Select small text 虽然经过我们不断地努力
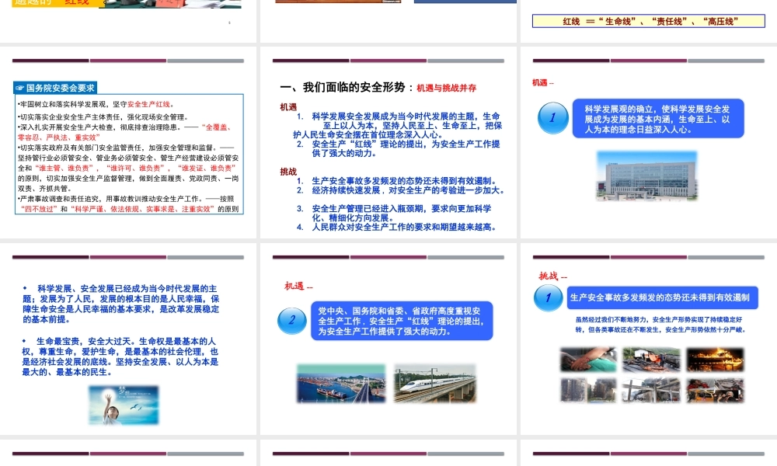The width and height of the screenshot is (777, 466). [661, 325]
